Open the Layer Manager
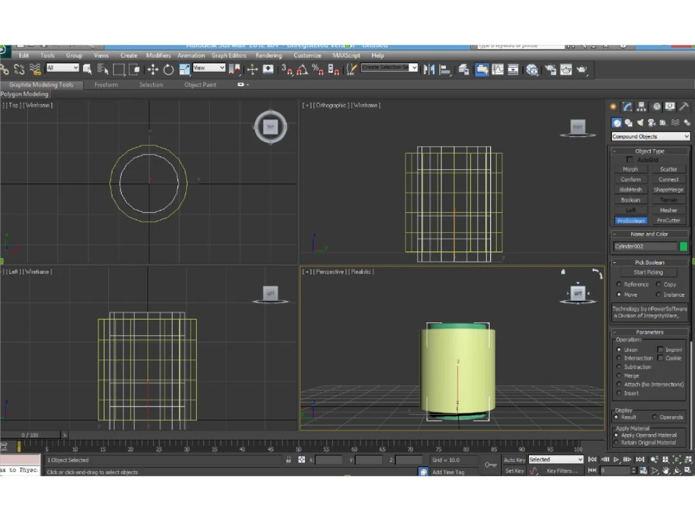 [463, 69]
